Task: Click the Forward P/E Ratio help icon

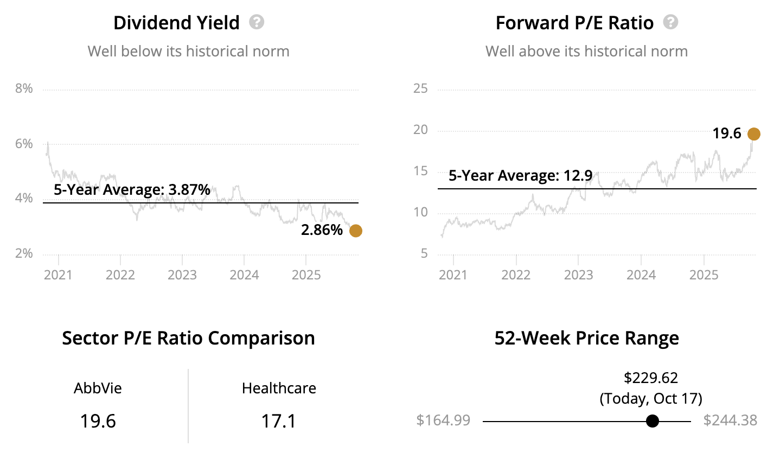Action: coord(671,22)
